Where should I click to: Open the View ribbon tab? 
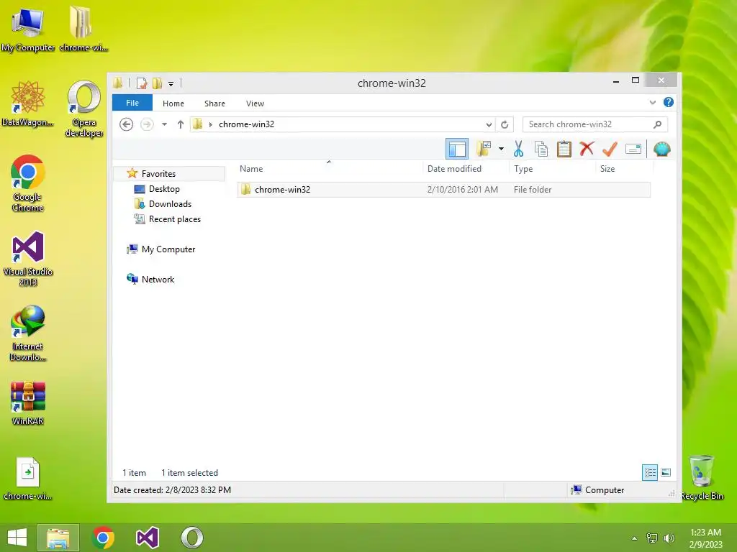[x=256, y=103]
